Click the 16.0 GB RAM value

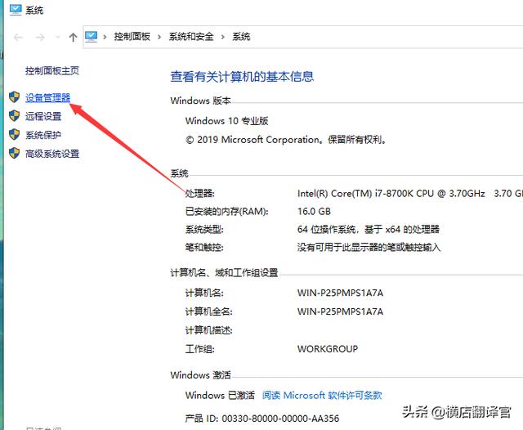click(x=314, y=212)
